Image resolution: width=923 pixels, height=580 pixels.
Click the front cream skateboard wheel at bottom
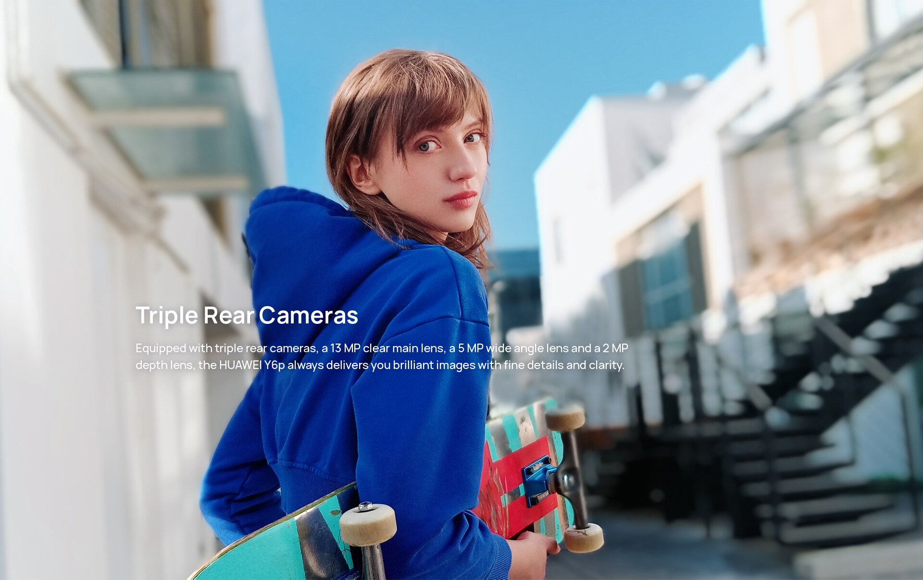tap(368, 524)
